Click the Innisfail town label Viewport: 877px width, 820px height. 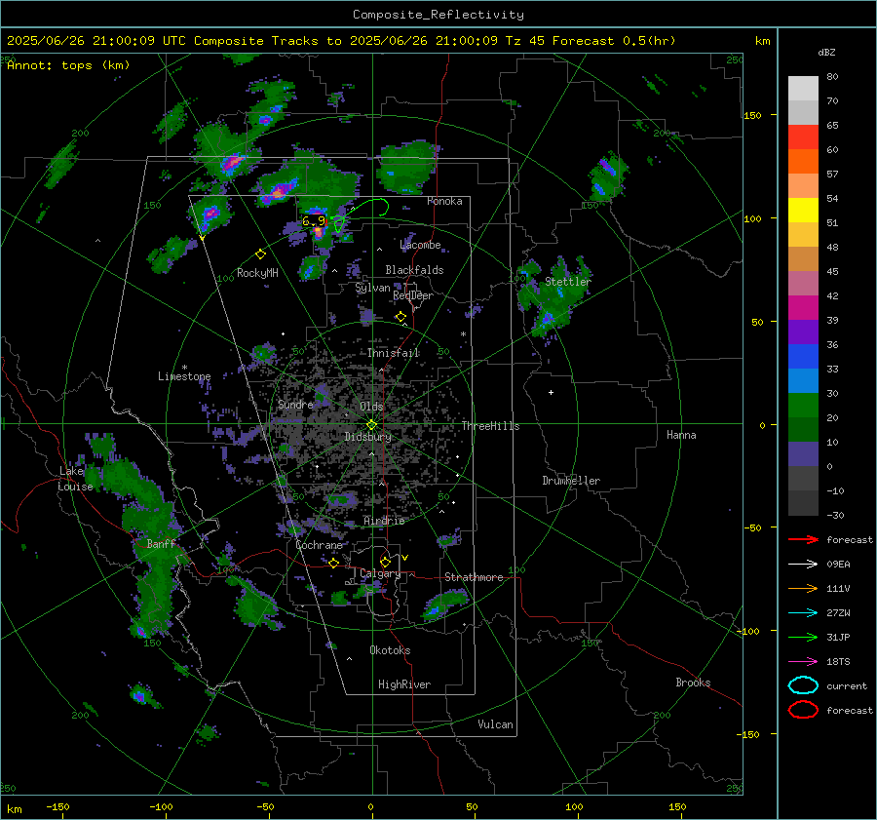click(394, 353)
